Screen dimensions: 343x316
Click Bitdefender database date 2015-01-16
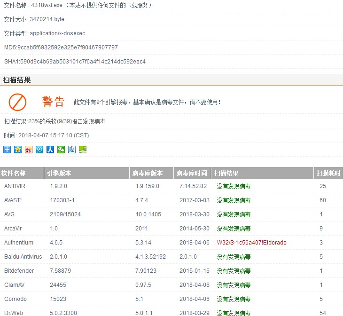(x=194, y=271)
